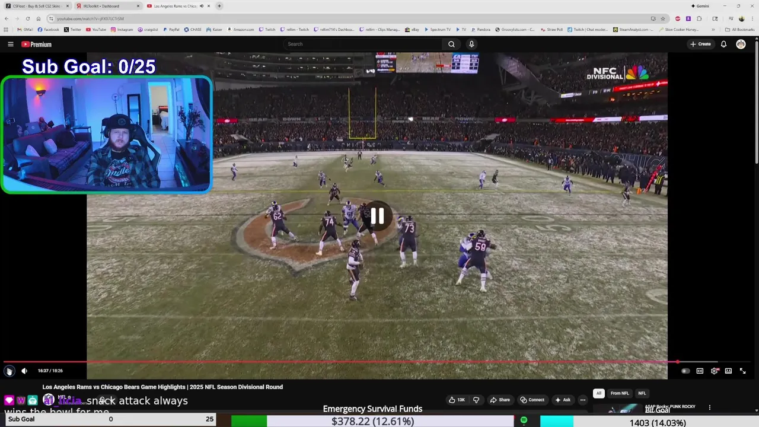Click the Connect button under the video
Viewport: 759px width, 427px height.
pos(532,400)
